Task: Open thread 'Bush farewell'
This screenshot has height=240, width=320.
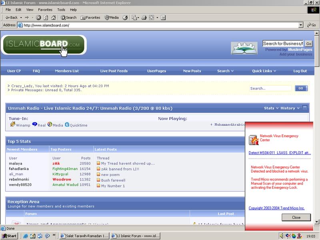Action: point(113,180)
